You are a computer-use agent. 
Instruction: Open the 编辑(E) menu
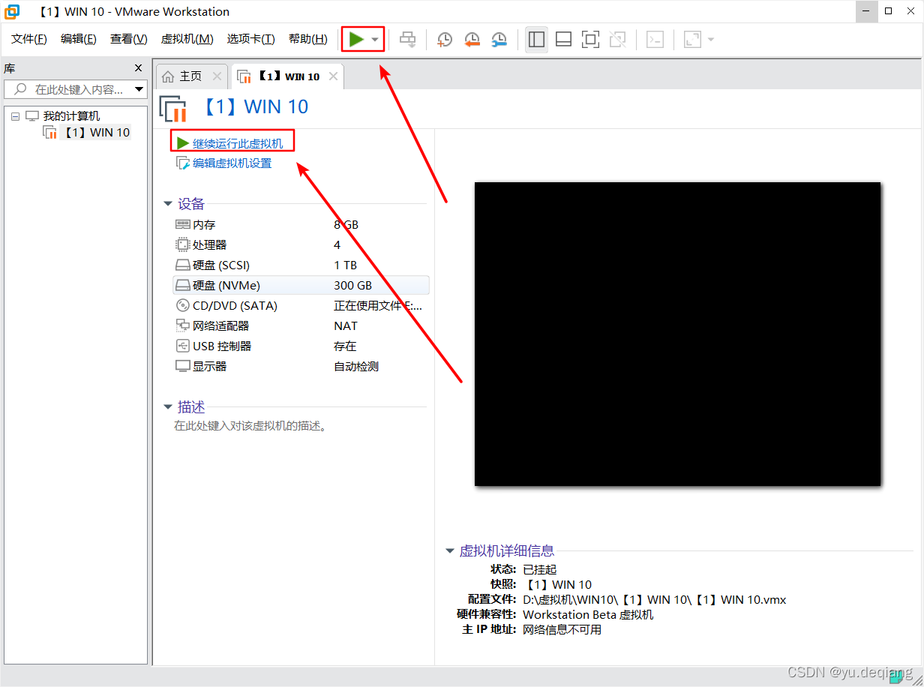pyautogui.click(x=79, y=39)
